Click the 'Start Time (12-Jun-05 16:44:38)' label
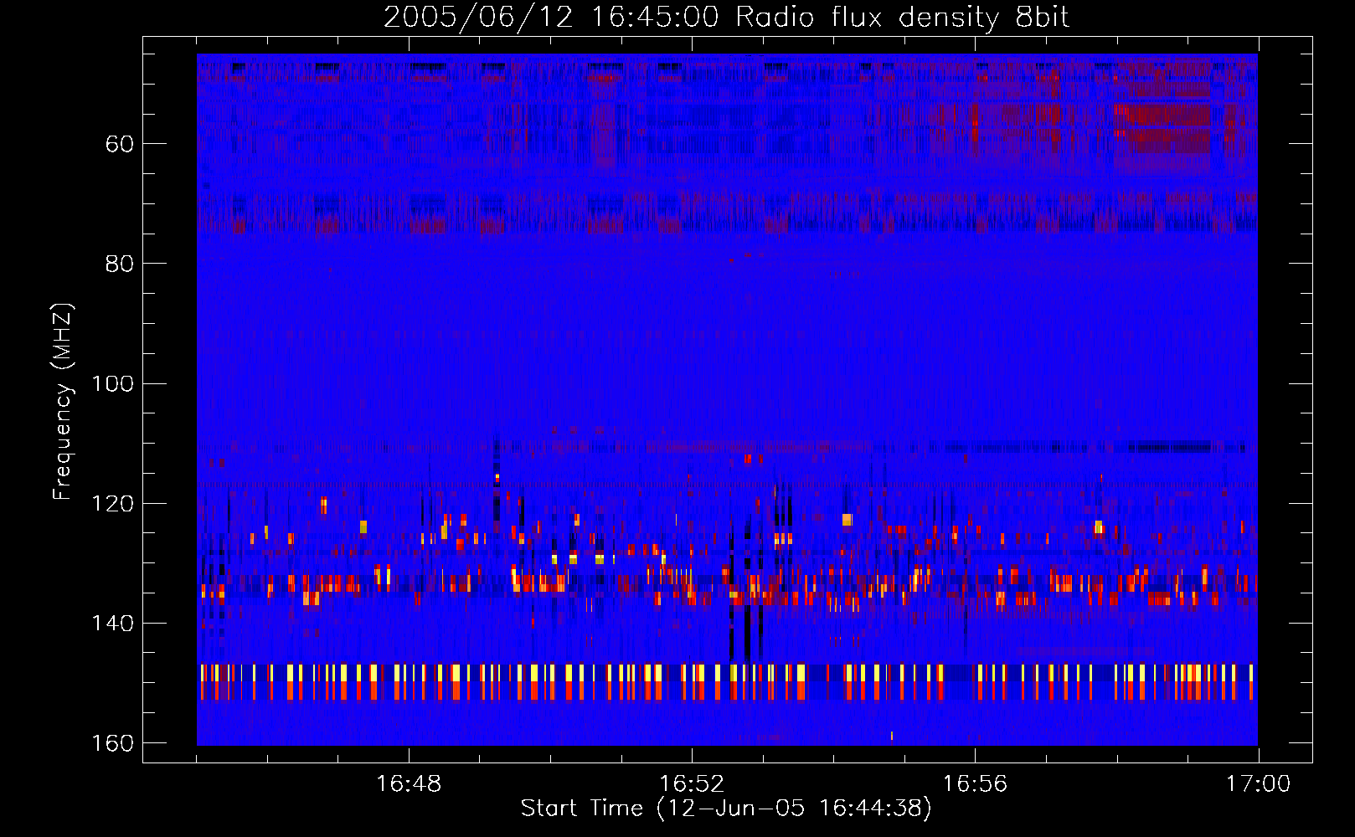This screenshot has height=837, width=1355. point(726,809)
